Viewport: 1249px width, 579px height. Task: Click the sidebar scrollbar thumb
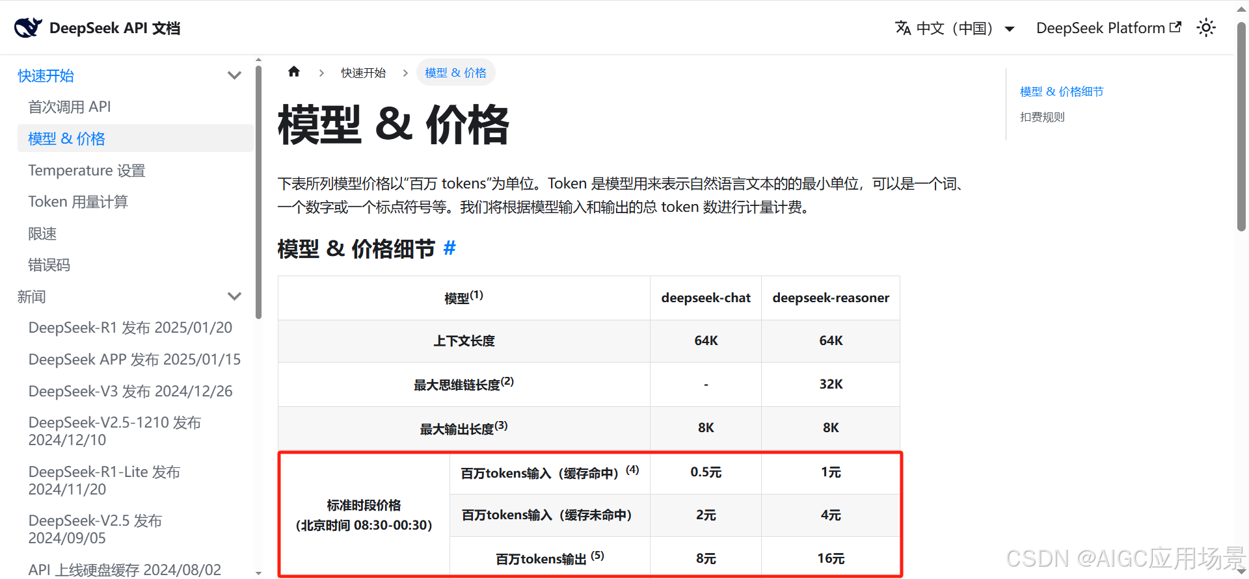click(x=259, y=192)
